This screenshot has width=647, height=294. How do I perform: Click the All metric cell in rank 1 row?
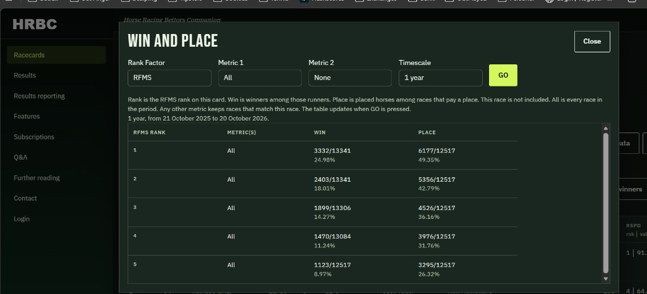231,151
